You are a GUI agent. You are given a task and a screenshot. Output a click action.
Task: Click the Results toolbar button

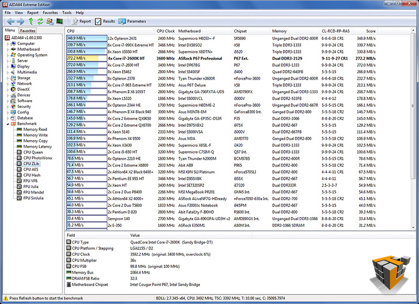point(105,21)
